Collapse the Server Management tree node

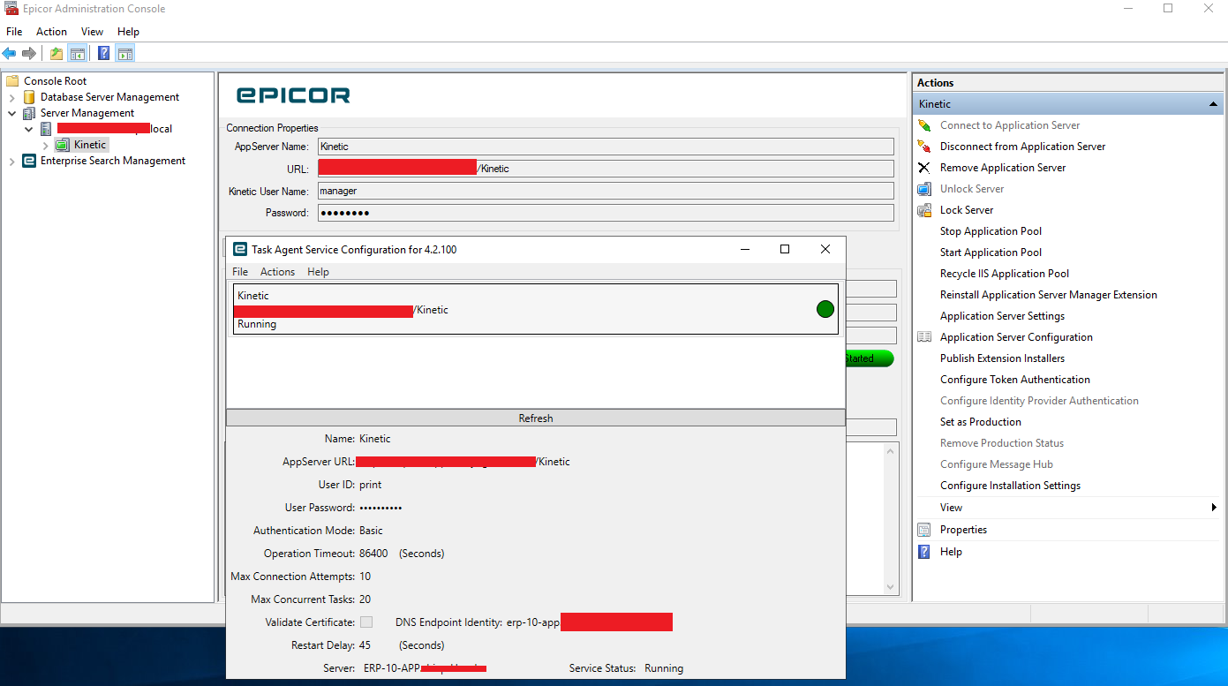12,113
